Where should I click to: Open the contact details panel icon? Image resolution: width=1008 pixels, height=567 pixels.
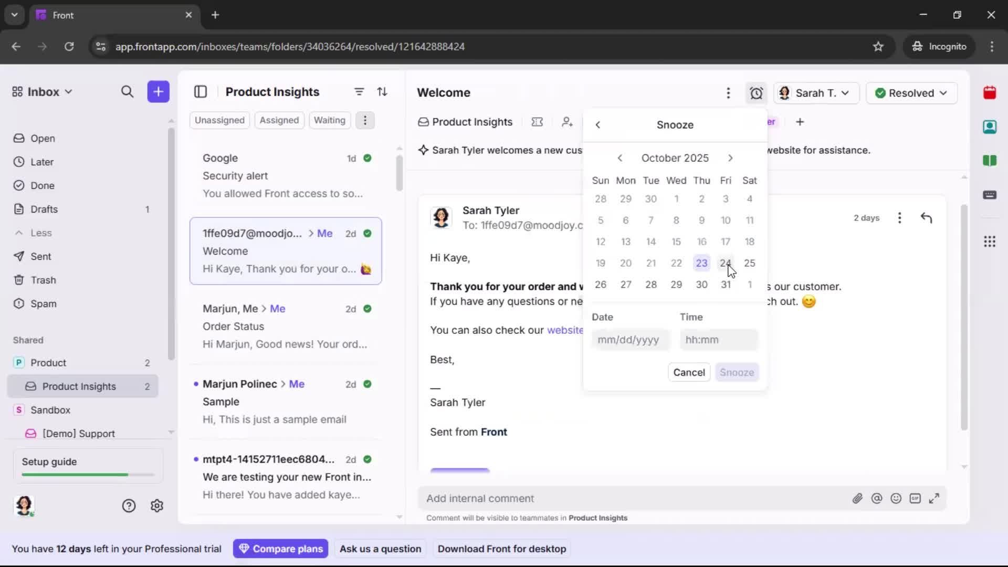[990, 127]
